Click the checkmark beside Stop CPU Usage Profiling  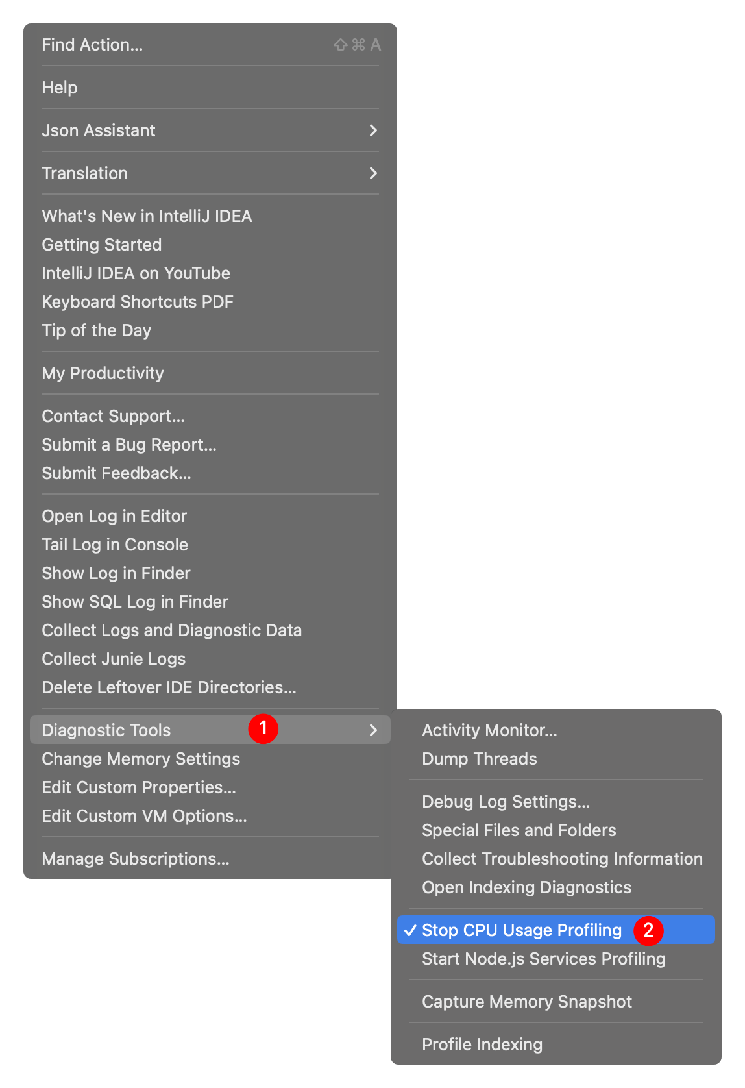tap(409, 930)
